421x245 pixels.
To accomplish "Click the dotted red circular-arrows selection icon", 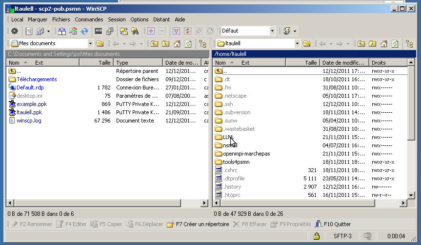I will tap(187, 31).
